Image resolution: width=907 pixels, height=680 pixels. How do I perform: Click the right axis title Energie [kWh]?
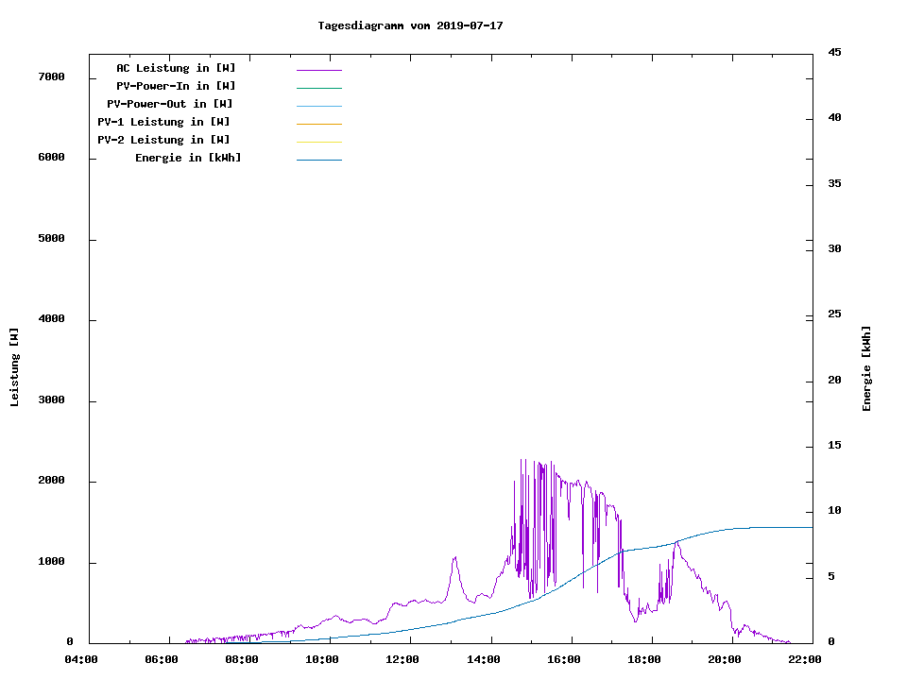(x=866, y=368)
